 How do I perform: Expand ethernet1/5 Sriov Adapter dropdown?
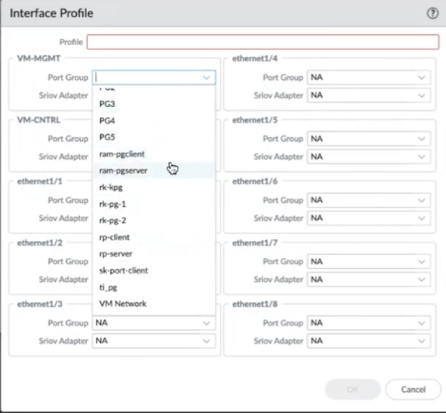(x=369, y=156)
